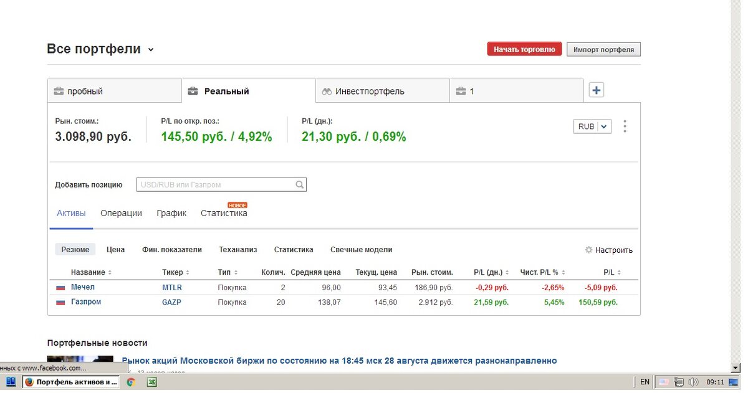
Task: Click the market value 3.098,90 руб.
Action: [93, 137]
